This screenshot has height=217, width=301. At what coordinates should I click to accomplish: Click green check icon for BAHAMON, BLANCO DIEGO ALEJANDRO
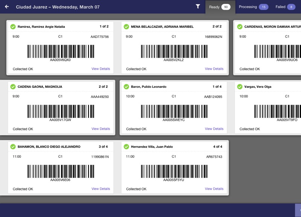click(13, 147)
